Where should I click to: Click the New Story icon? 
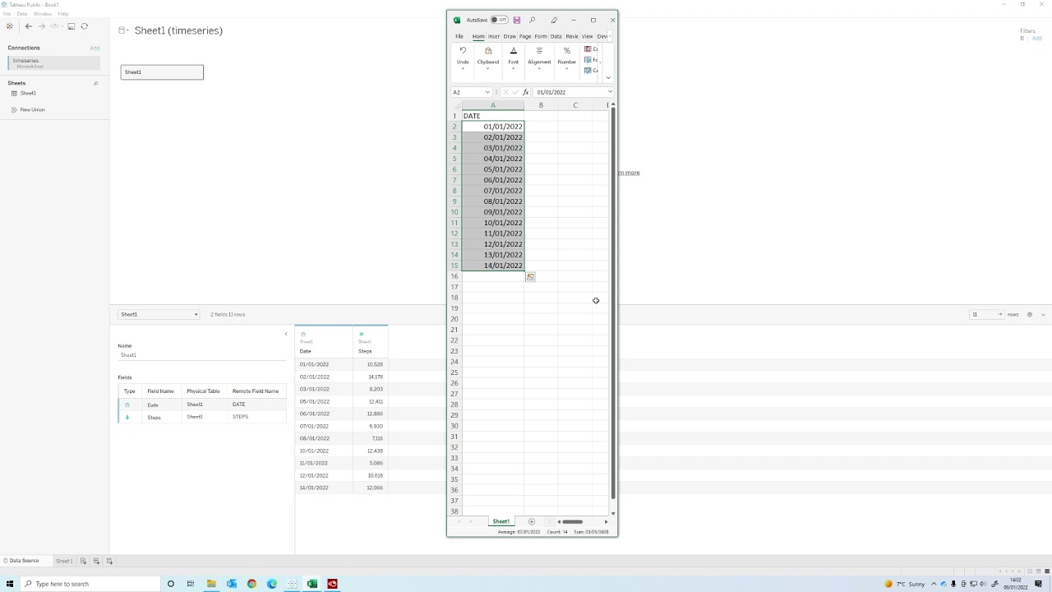tap(109, 561)
